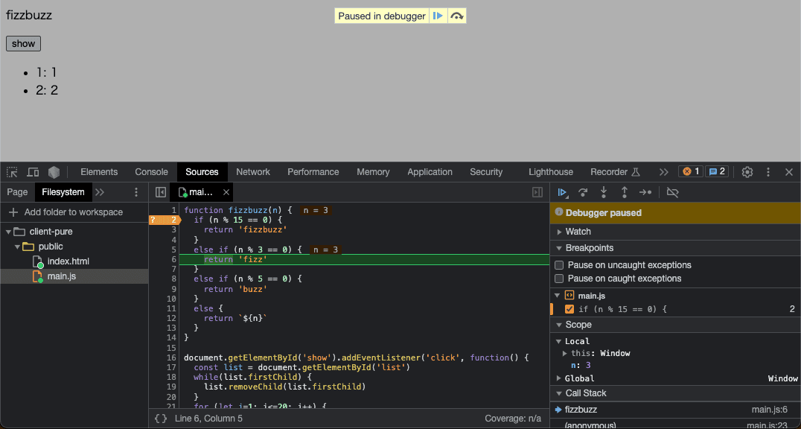Step over the next function call
This screenshot has height=429, width=801.
(583, 192)
